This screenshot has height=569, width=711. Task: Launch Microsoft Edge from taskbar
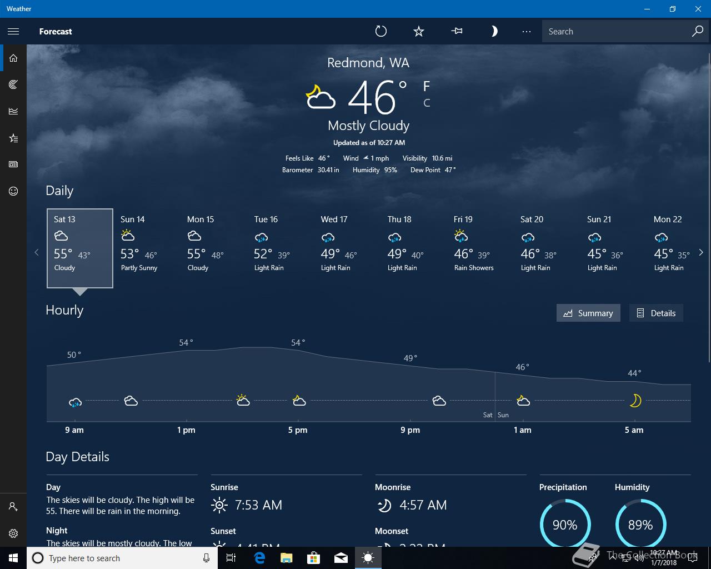(x=259, y=558)
